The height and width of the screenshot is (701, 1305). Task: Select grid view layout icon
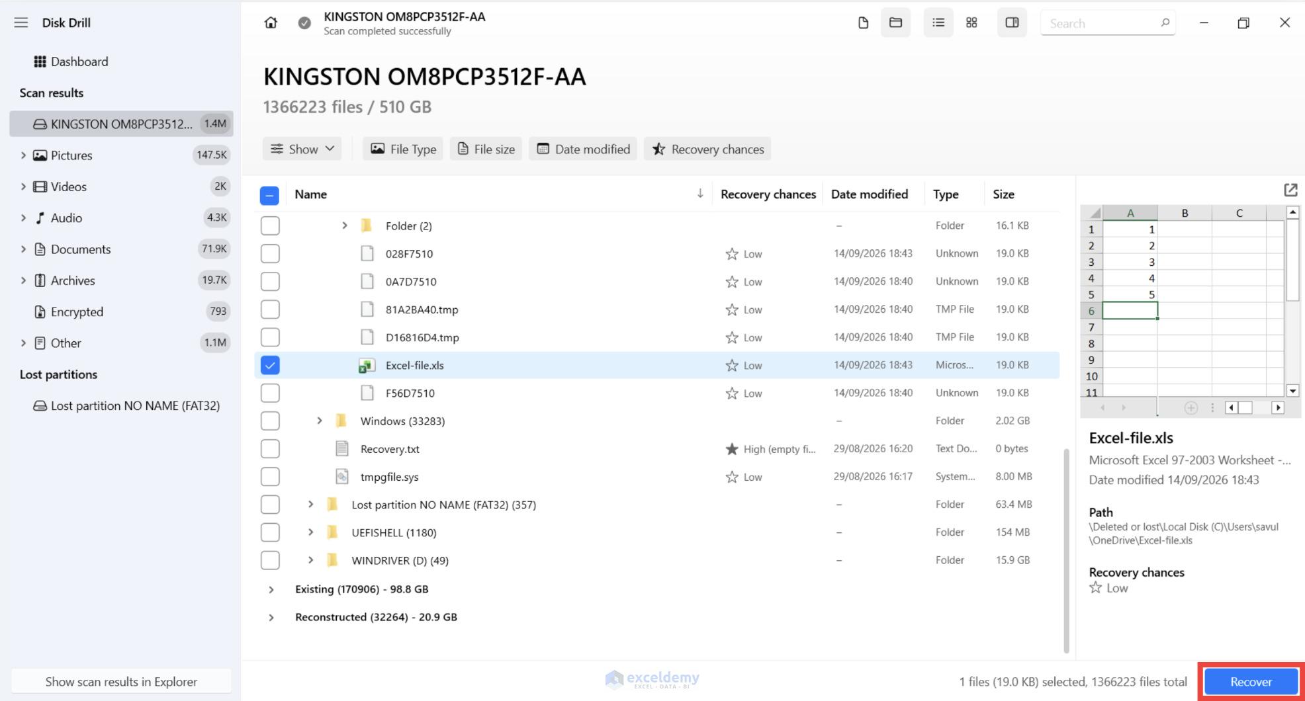[971, 22]
